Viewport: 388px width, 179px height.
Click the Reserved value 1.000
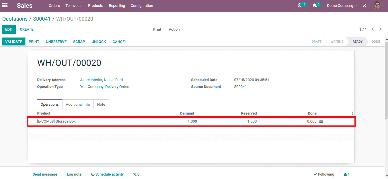pos(252,121)
